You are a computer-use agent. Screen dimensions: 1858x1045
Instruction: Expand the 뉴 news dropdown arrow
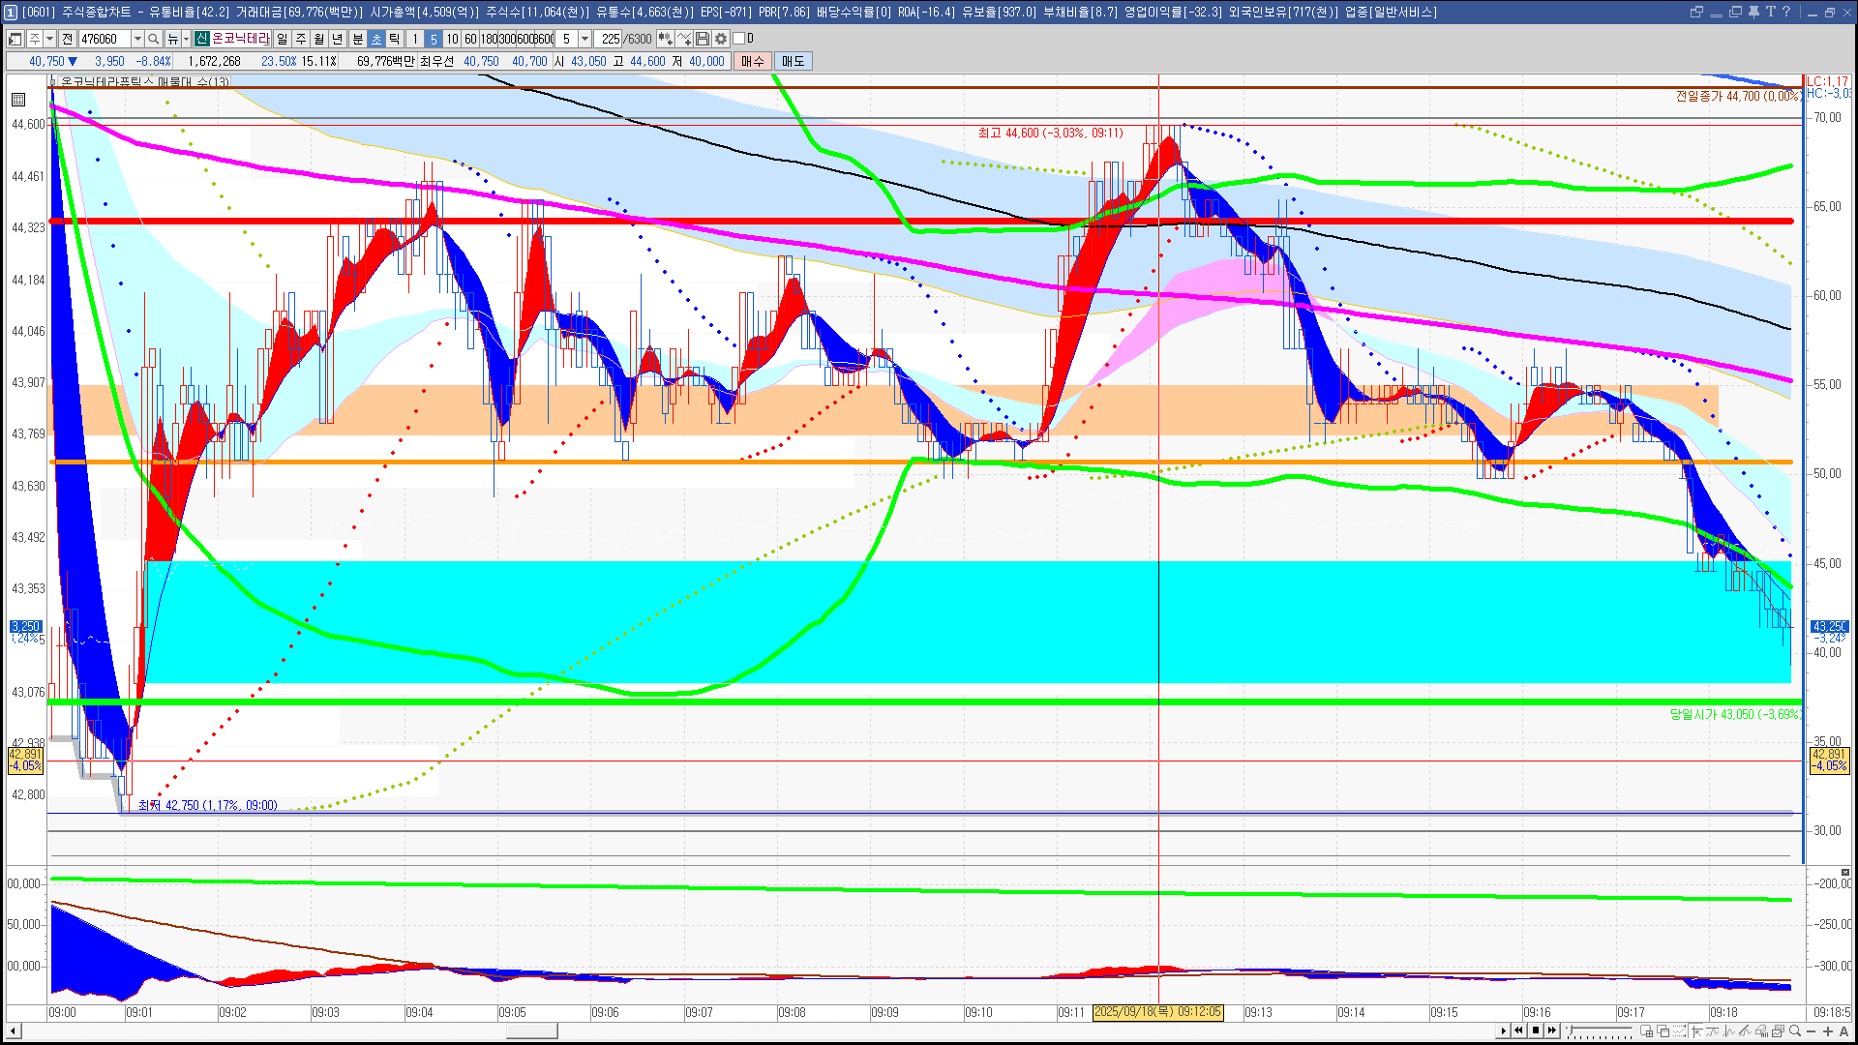coord(186,39)
